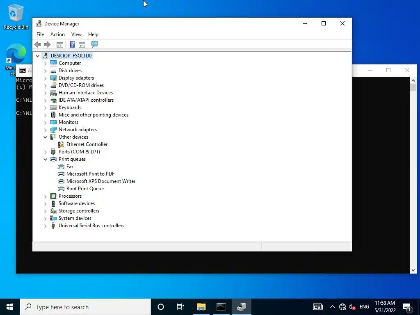Open File Explorer from the taskbar
This screenshot has width=420, height=315.
point(201,307)
